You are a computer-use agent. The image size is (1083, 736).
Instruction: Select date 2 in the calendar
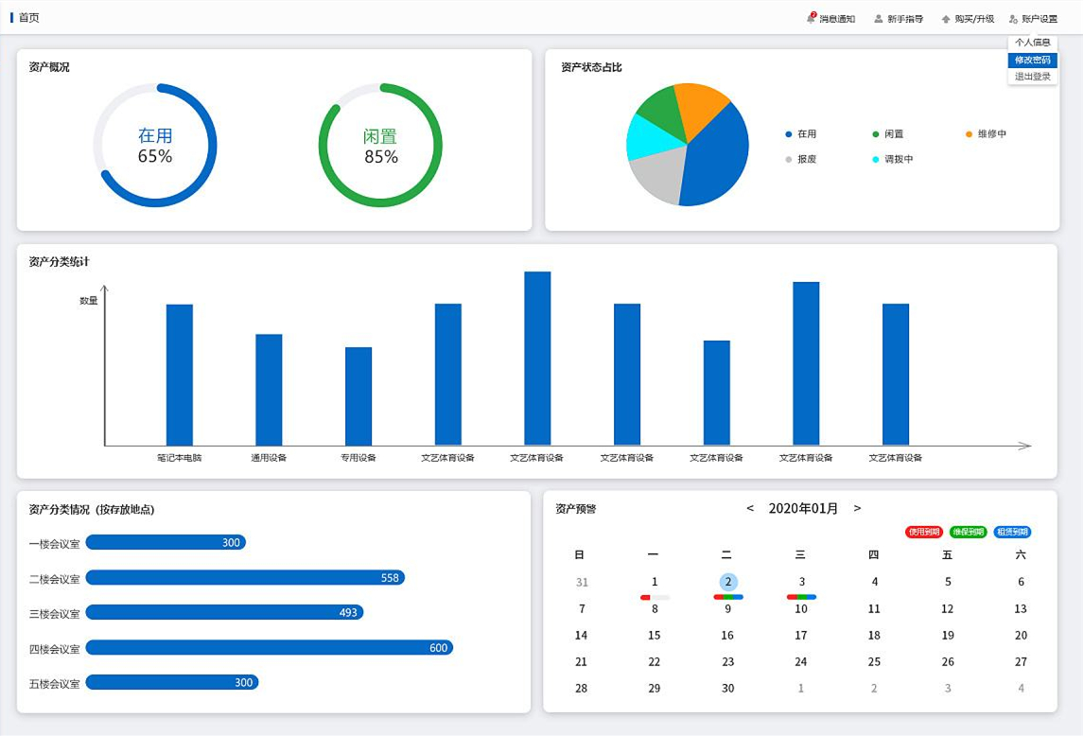tap(727, 582)
